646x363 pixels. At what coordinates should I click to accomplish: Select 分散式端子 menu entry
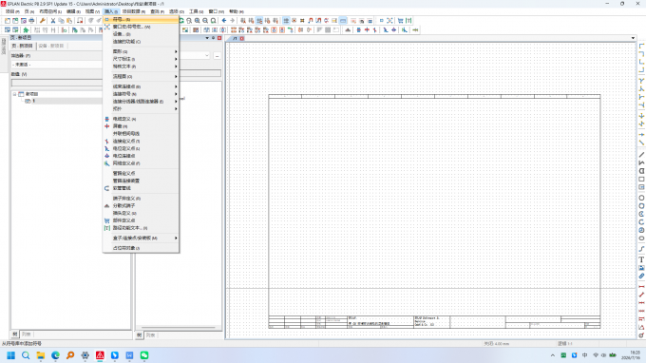[x=141, y=205]
